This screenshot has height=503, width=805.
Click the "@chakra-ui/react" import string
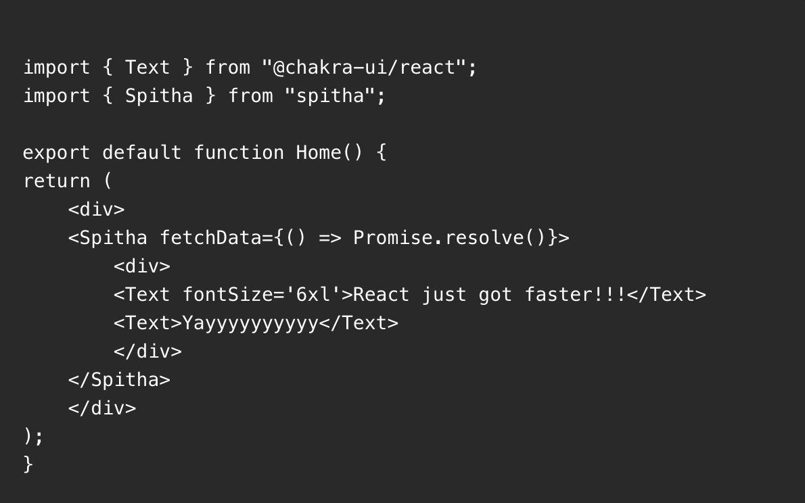(x=364, y=67)
